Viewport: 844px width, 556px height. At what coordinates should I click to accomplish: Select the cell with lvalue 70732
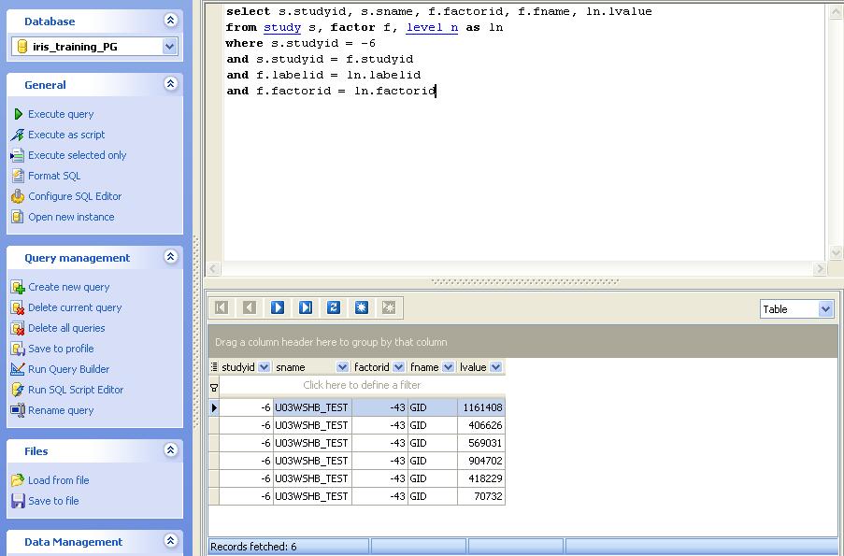pos(481,496)
